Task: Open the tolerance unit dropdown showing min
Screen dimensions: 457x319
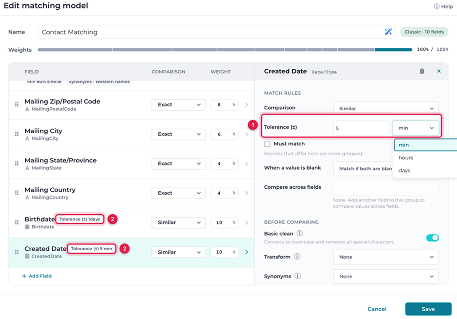Action: tap(415, 128)
